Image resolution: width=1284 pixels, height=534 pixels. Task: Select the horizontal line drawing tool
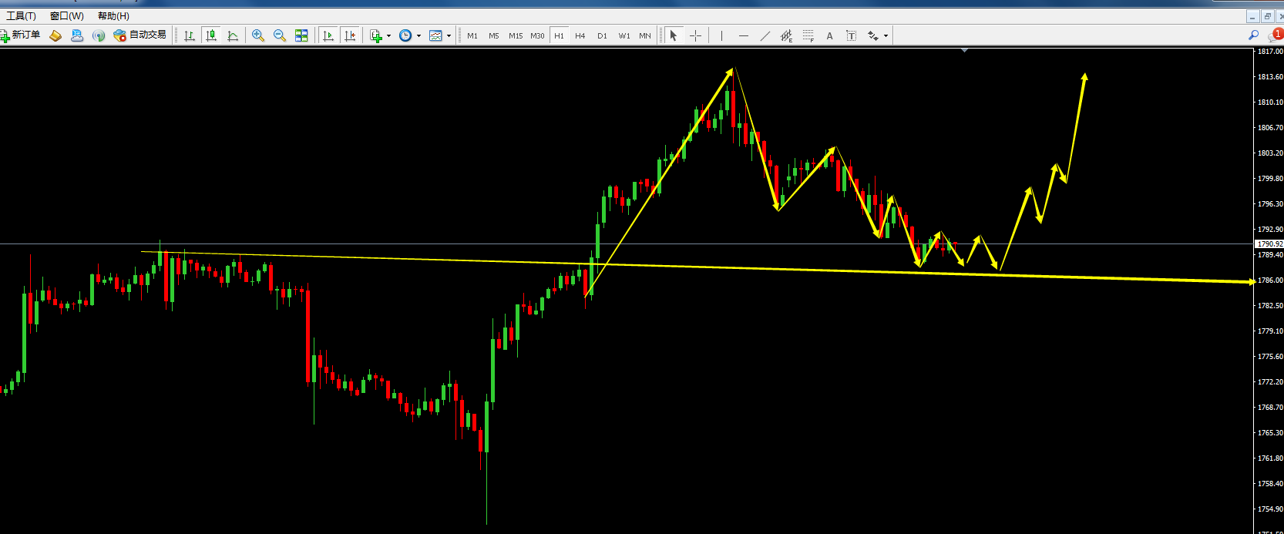743,35
